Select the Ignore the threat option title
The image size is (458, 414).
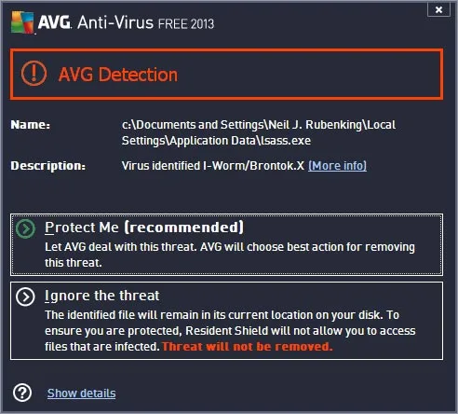click(x=102, y=296)
